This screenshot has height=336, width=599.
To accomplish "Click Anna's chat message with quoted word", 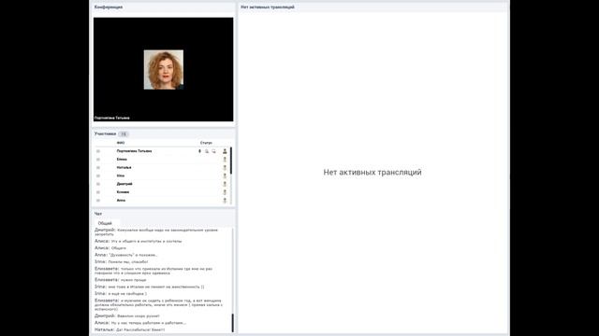I will tap(126, 255).
